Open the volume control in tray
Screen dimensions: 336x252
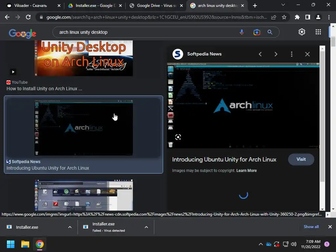point(294,244)
